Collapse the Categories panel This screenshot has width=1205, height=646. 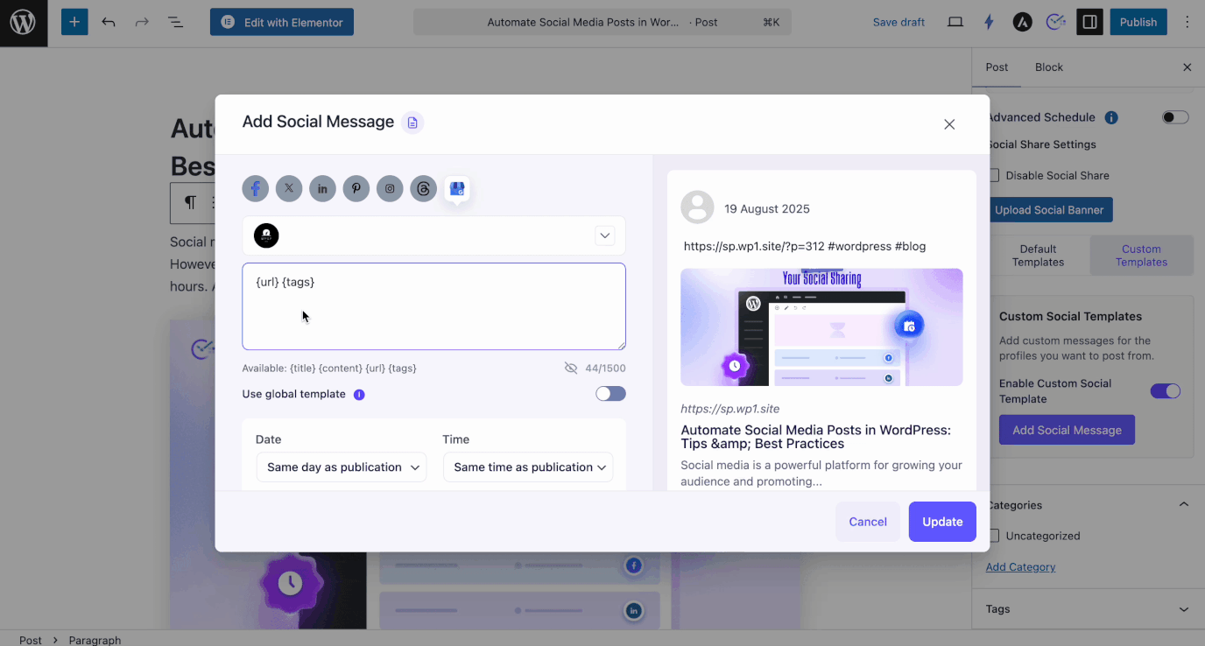point(1184,505)
